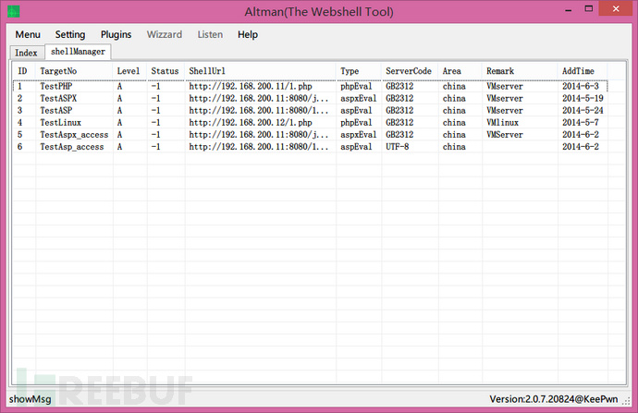Click the window resize grip in status bar
638x413 pixels.
click(626, 400)
